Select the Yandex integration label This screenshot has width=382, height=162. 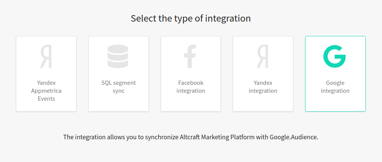263,87
